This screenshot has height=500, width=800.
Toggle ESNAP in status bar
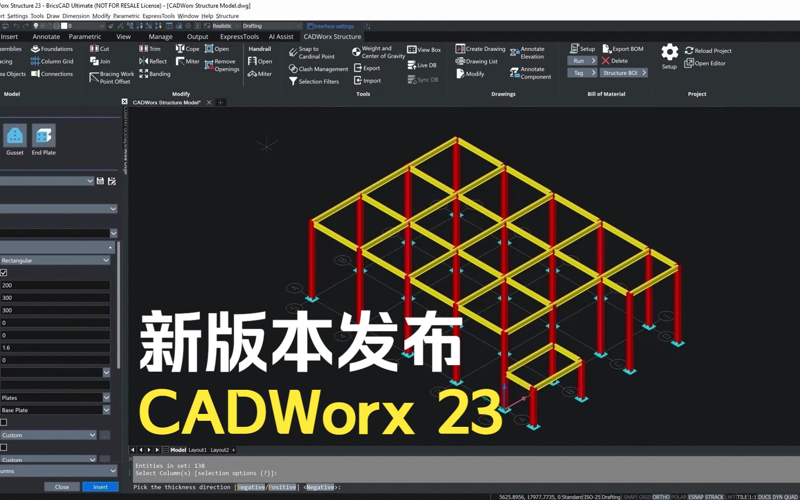pos(696,497)
